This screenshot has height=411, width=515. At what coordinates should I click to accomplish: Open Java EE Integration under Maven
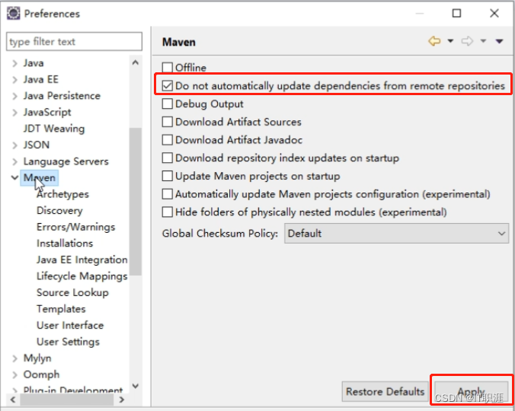point(82,260)
